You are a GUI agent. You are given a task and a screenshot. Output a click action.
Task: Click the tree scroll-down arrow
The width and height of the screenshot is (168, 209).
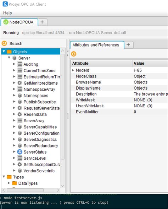(63, 186)
